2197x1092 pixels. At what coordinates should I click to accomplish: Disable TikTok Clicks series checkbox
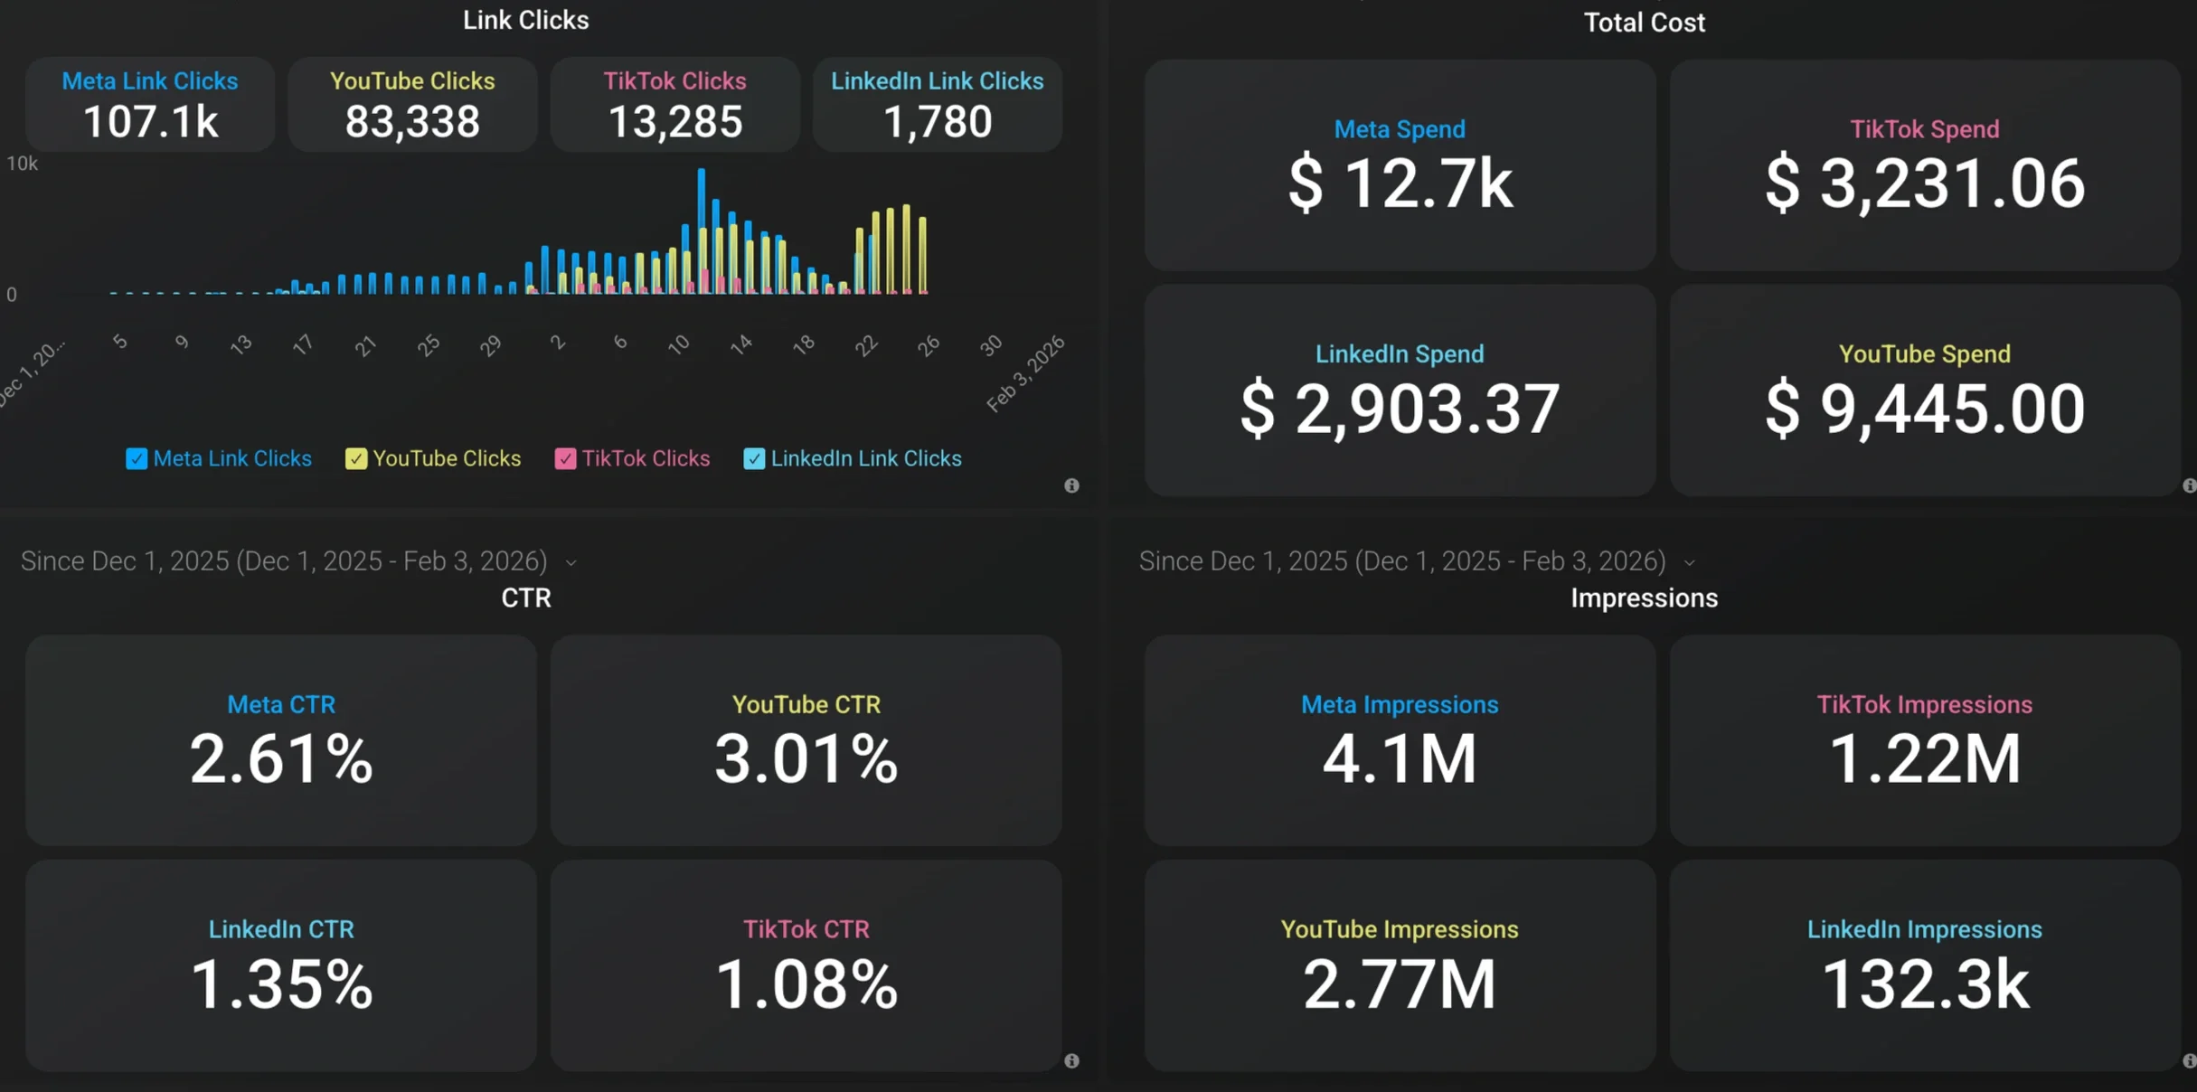pyautogui.click(x=565, y=459)
